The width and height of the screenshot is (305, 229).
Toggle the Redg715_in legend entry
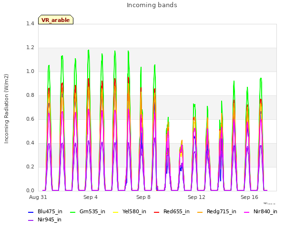[x=217, y=211]
